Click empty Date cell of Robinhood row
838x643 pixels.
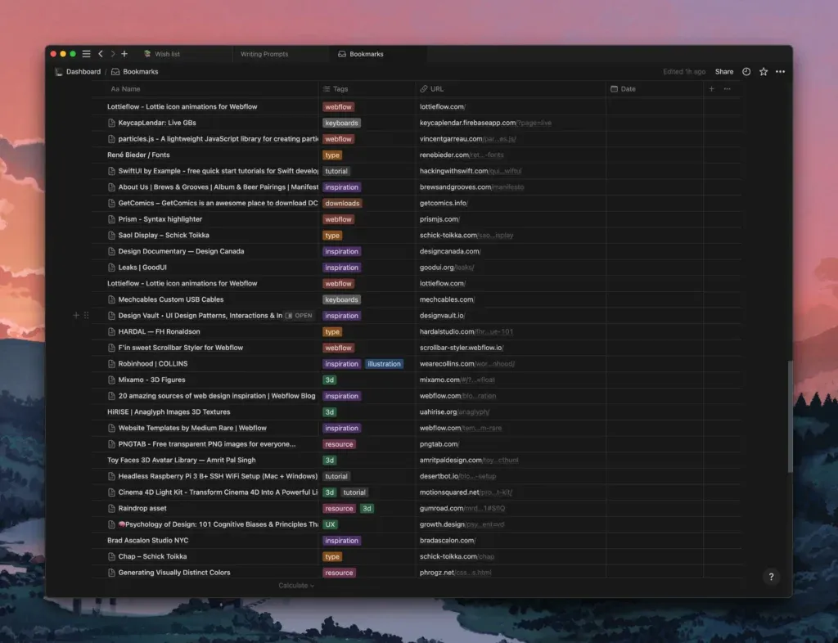pyautogui.click(x=655, y=364)
